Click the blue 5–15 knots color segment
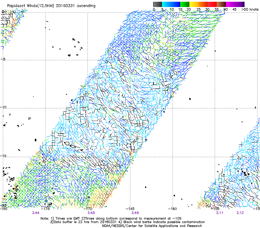 click(171, 4)
